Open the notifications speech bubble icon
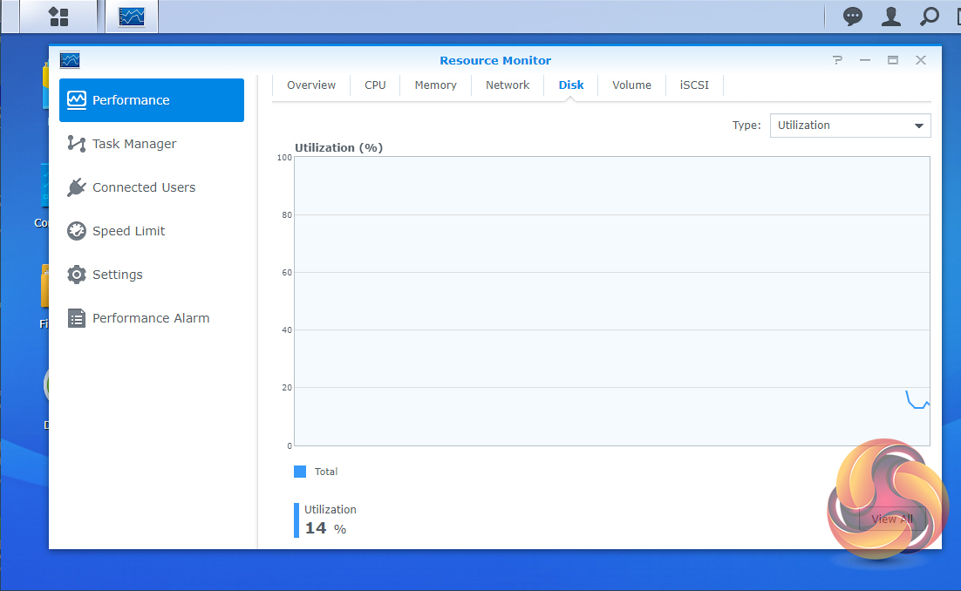This screenshot has height=591, width=961. pos(852,17)
